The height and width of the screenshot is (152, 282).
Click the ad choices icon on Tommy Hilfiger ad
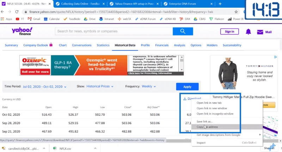pos(276,57)
